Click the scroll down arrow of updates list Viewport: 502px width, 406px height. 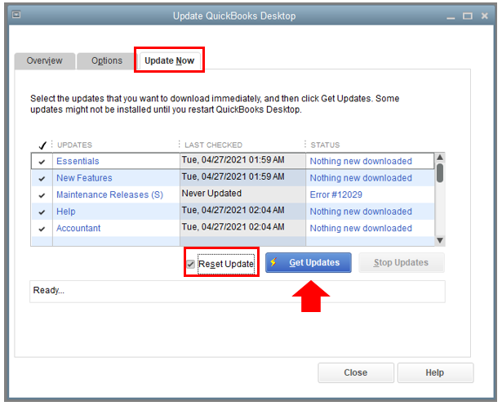click(x=440, y=240)
